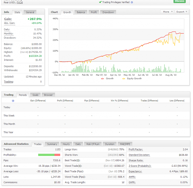
Task: Click the 12 Minutes ago updated value
Action: point(34,77)
